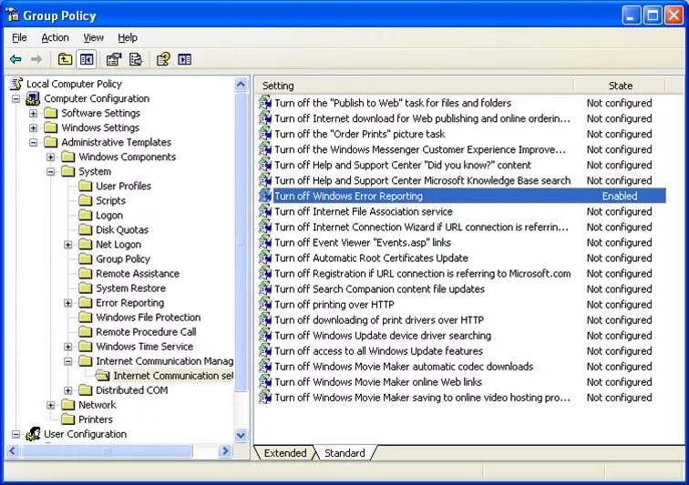Image resolution: width=689 pixels, height=485 pixels.
Task: Click the User Configuration icon
Action: [x=33, y=434]
